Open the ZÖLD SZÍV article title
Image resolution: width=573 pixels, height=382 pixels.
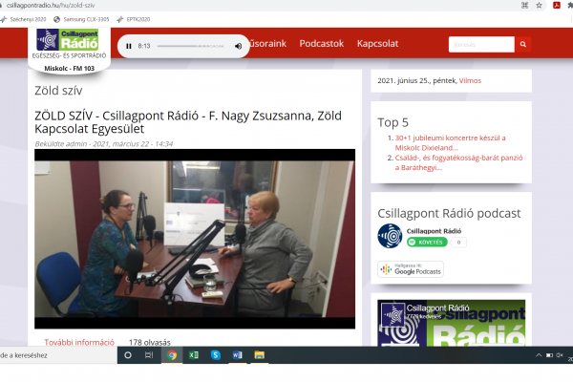coord(188,122)
